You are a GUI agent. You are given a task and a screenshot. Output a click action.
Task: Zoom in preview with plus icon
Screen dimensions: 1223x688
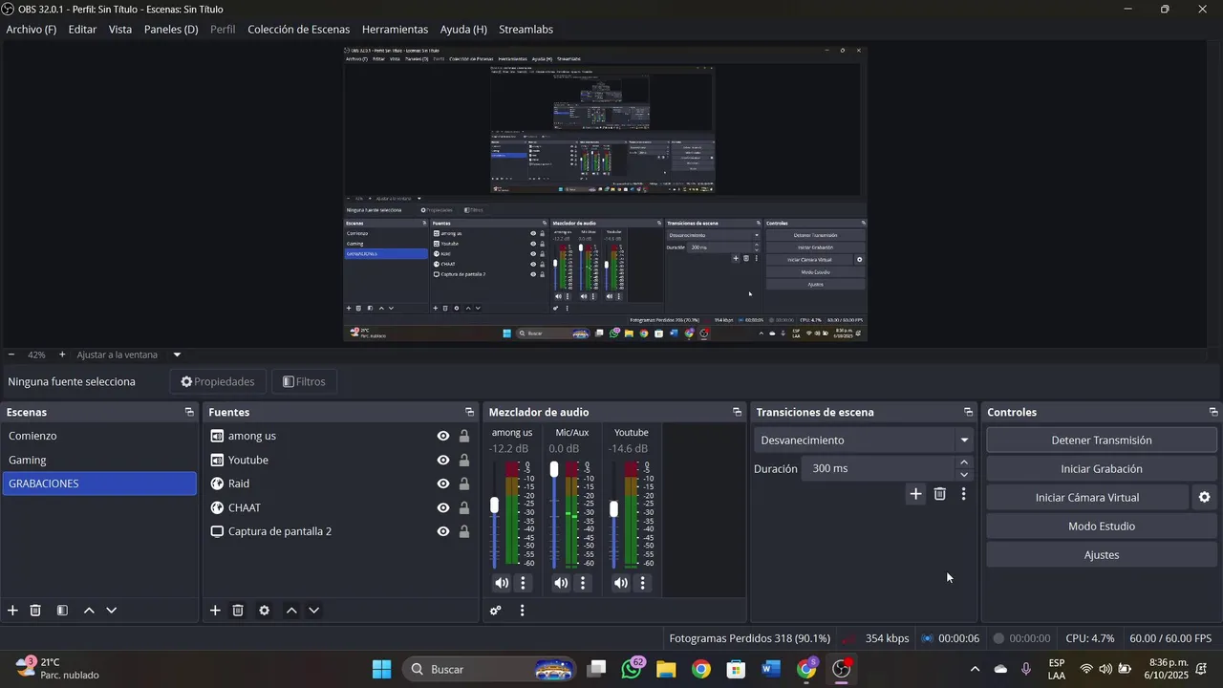(x=62, y=355)
